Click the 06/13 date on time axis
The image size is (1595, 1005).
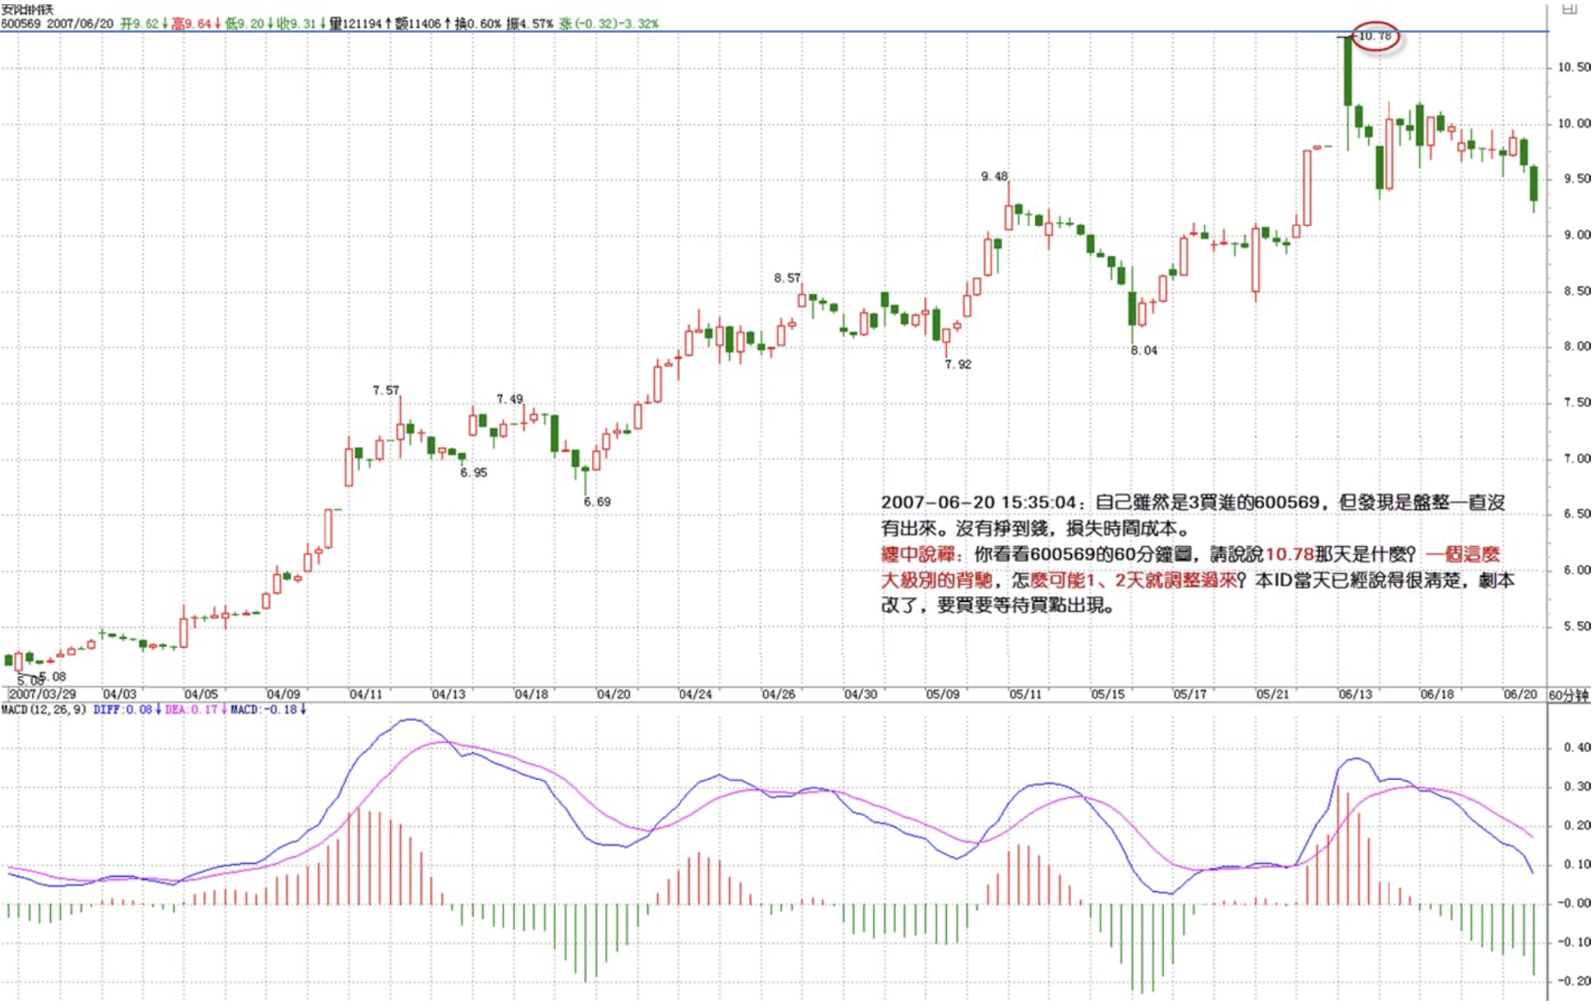[x=1355, y=695]
